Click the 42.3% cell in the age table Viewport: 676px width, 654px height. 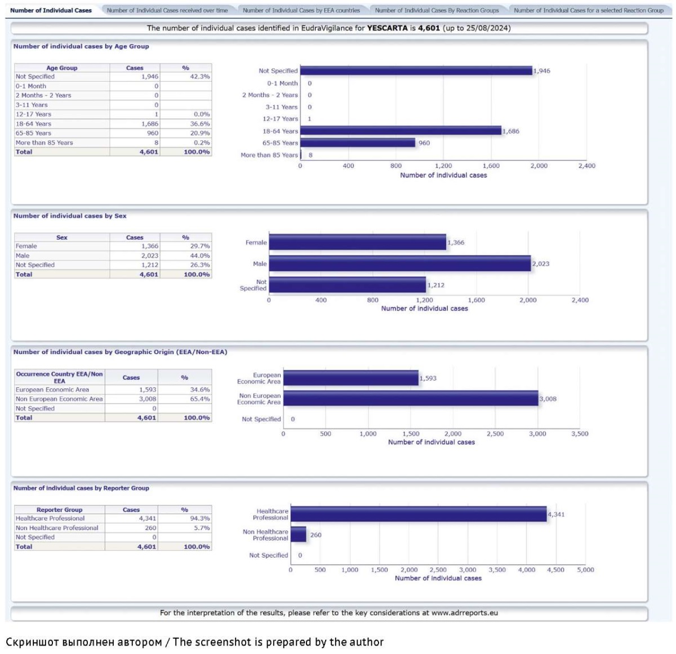pyautogui.click(x=186, y=77)
